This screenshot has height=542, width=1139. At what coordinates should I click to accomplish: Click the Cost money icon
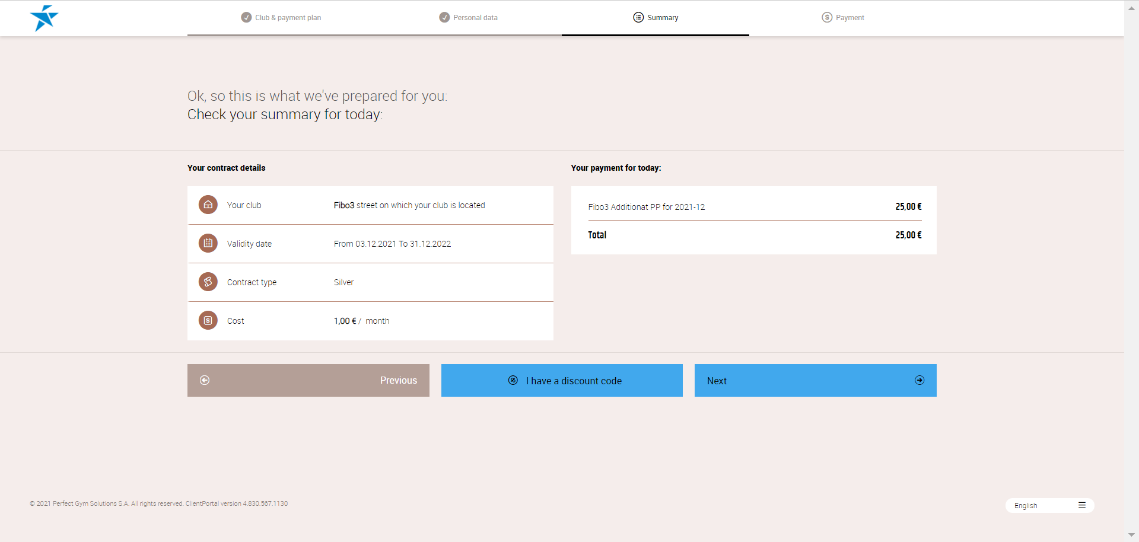pos(208,321)
